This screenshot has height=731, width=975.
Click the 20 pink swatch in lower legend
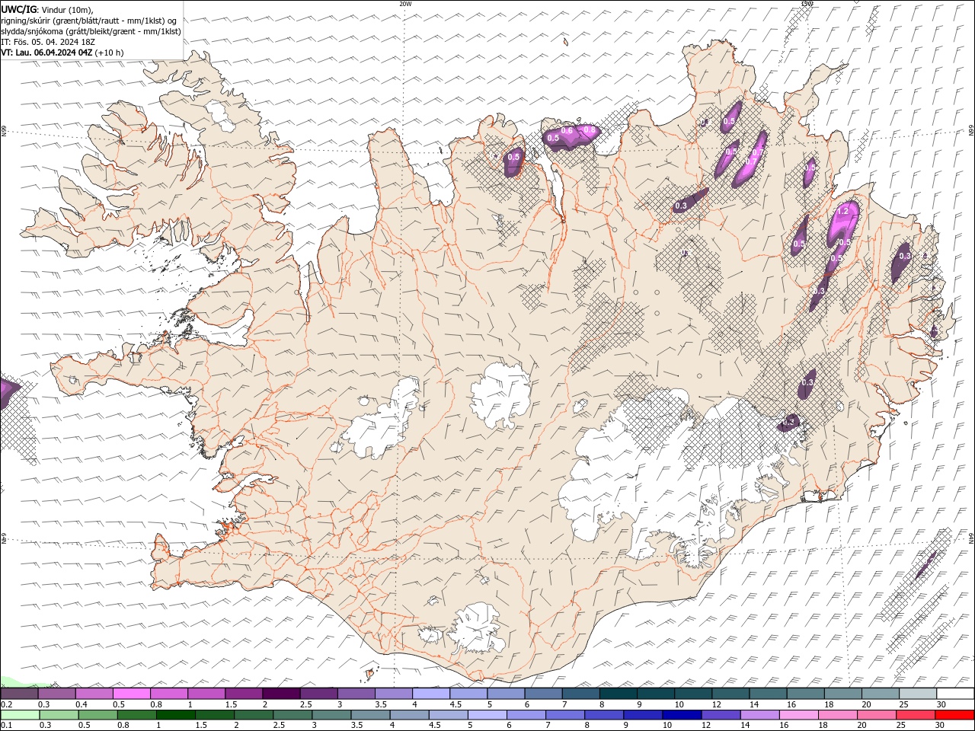[x=877, y=715]
